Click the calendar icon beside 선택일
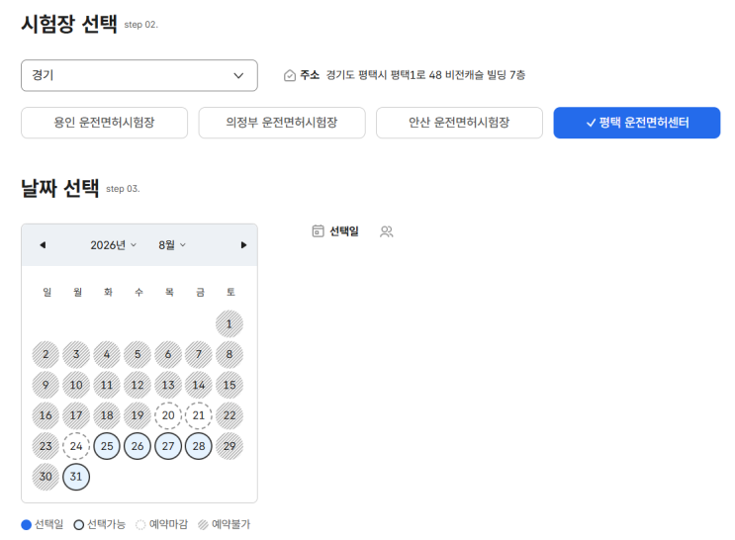 pos(318,231)
